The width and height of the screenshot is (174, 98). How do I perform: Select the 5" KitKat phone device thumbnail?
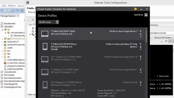click(x=45, y=47)
